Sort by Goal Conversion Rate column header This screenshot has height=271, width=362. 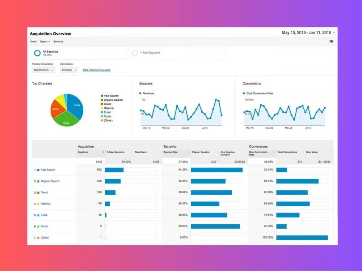(258, 153)
